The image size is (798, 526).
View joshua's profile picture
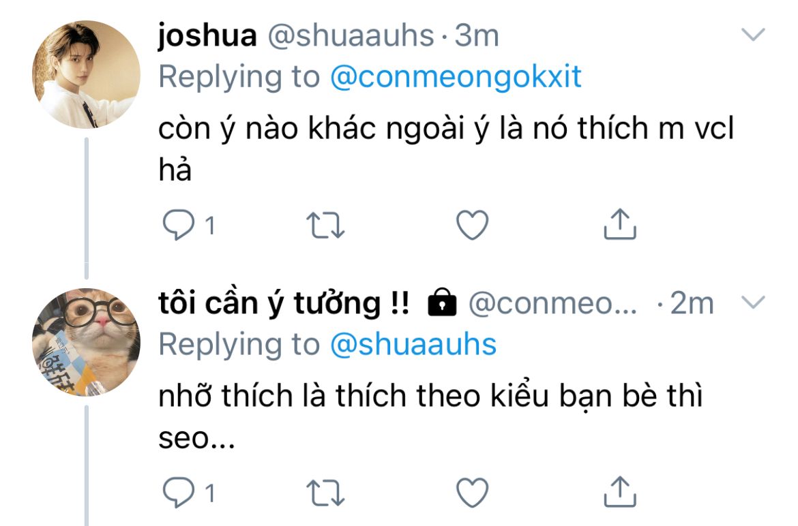click(86, 74)
